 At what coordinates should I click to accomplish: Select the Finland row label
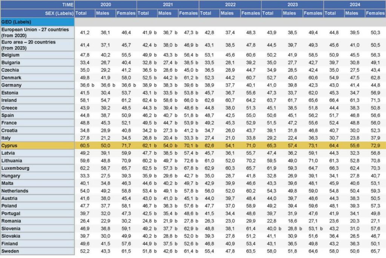pos(37,243)
